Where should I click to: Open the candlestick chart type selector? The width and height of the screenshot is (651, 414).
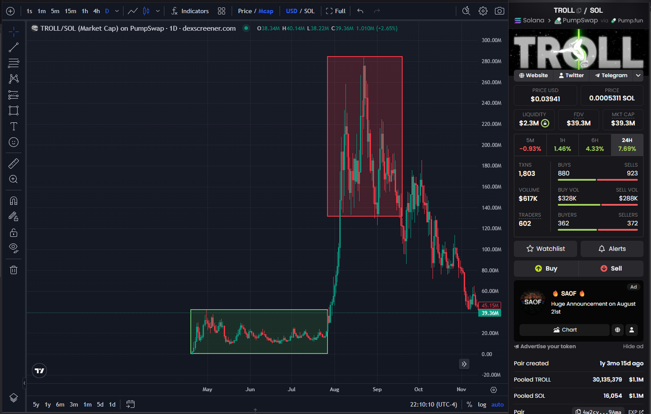tap(146, 11)
